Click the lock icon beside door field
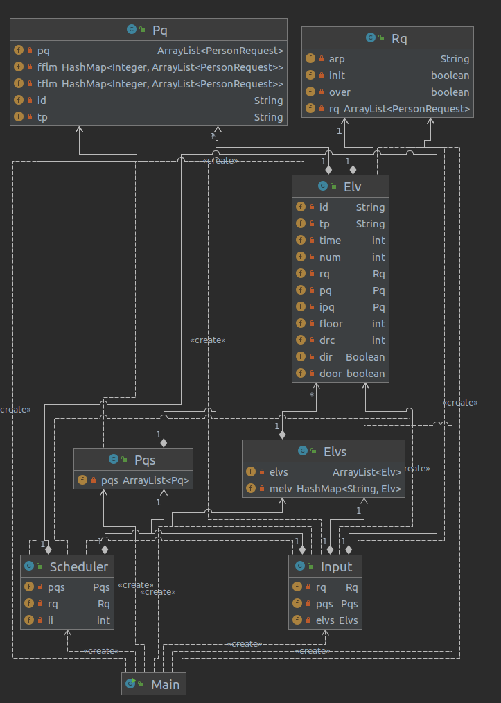This screenshot has width=501, height=703. pos(311,374)
